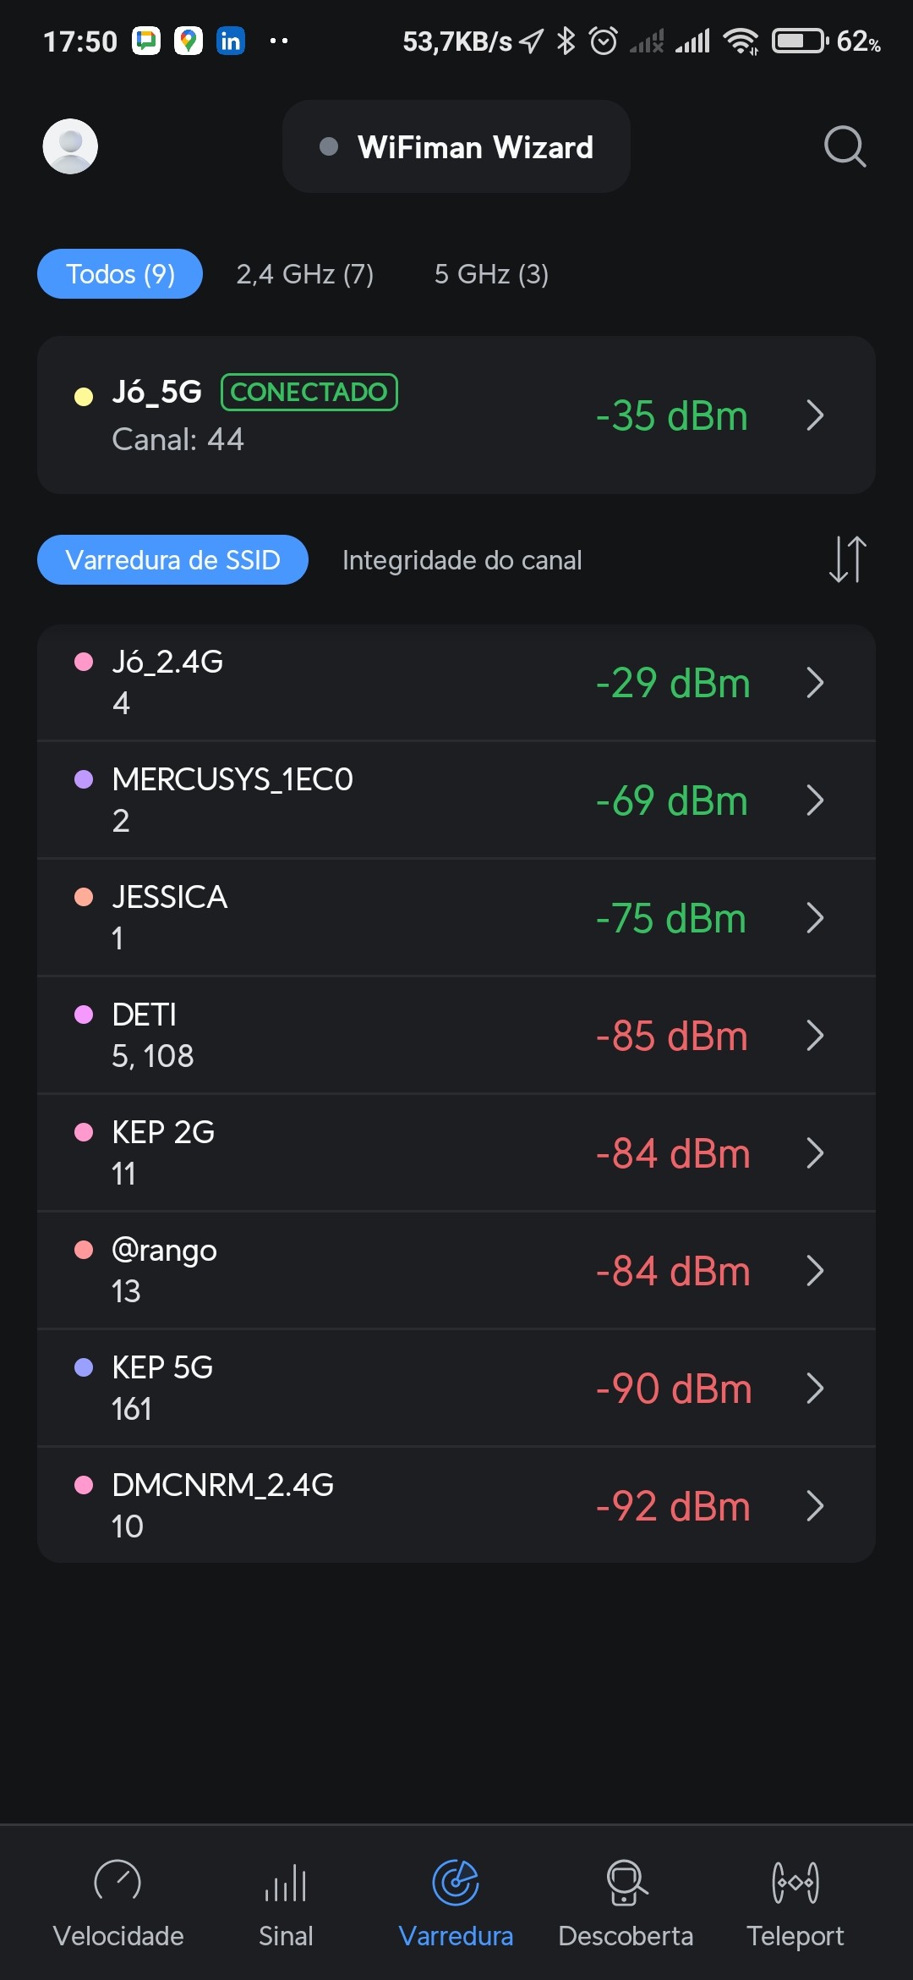The height and width of the screenshot is (1980, 913).
Task: Expand MERCUSYS_1EC0 details chevron
Action: [x=814, y=800]
